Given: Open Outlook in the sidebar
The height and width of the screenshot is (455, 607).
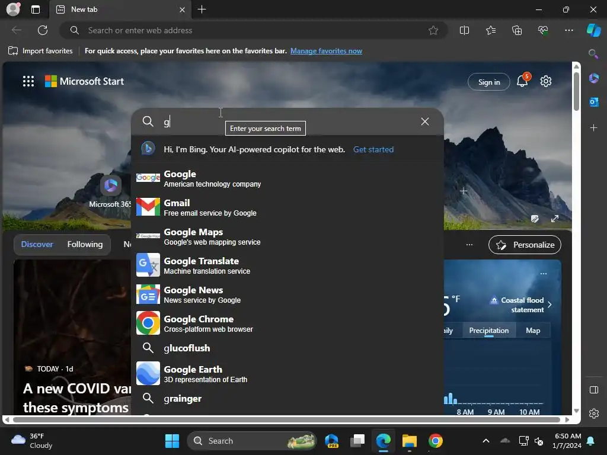Looking at the screenshot, I should (x=593, y=102).
